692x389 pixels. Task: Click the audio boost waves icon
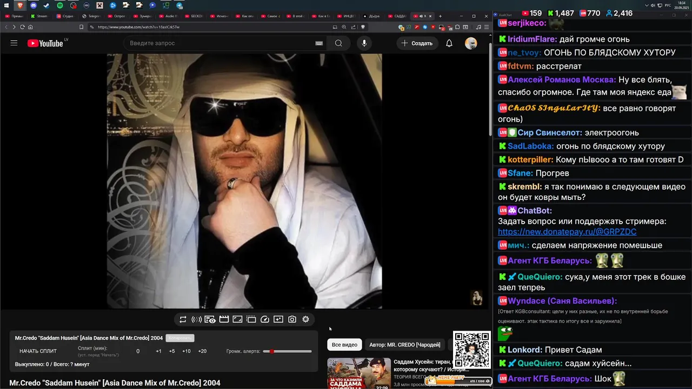(197, 319)
